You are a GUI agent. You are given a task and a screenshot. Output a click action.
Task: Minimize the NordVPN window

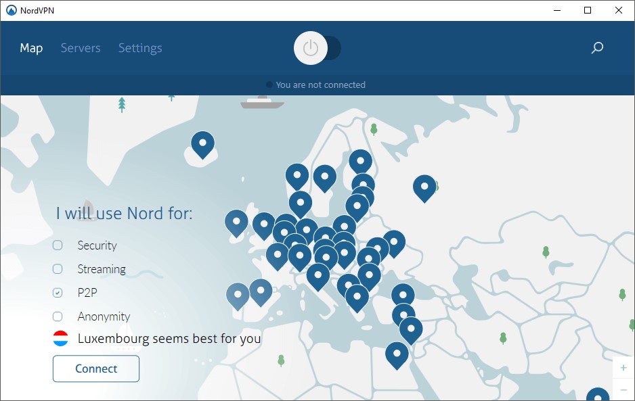557,10
